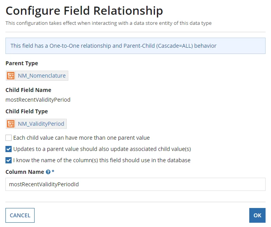Screen dimensions: 271x227
Task: Open the NM_Nomenclature parent type link
Action: [x=42, y=76]
